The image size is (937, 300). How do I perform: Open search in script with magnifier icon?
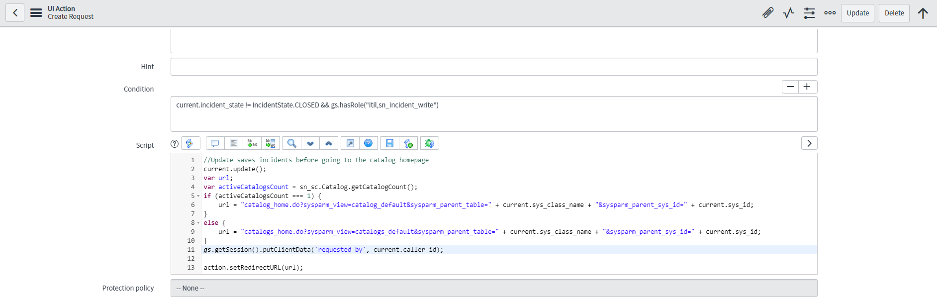(x=292, y=143)
